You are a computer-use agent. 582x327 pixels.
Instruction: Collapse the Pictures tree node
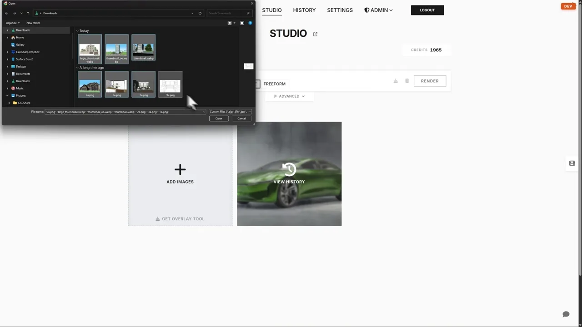(7, 95)
